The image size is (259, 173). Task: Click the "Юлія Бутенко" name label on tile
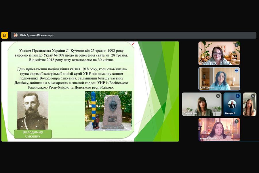pyautogui.click(x=207, y=88)
